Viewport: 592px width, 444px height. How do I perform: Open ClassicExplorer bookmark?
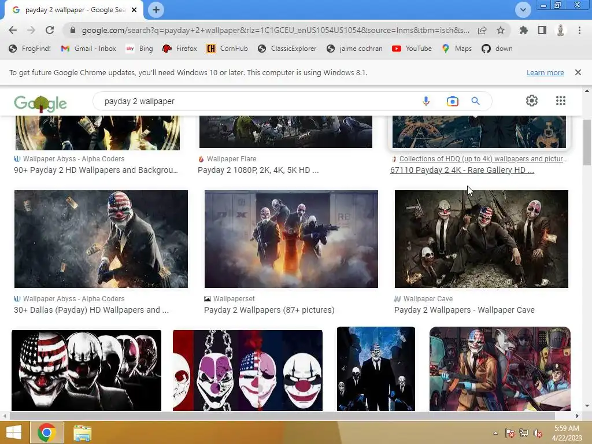[x=287, y=49]
